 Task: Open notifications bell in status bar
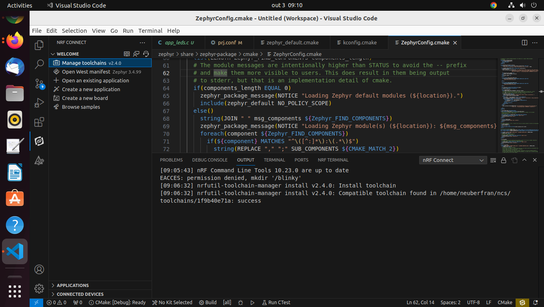pos(536,303)
